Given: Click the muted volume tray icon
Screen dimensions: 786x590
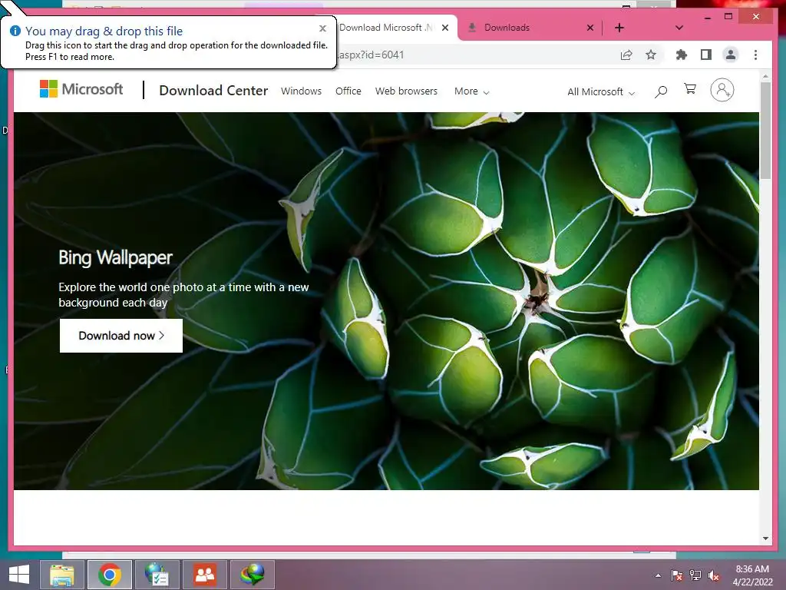Looking at the screenshot, I should [713, 575].
